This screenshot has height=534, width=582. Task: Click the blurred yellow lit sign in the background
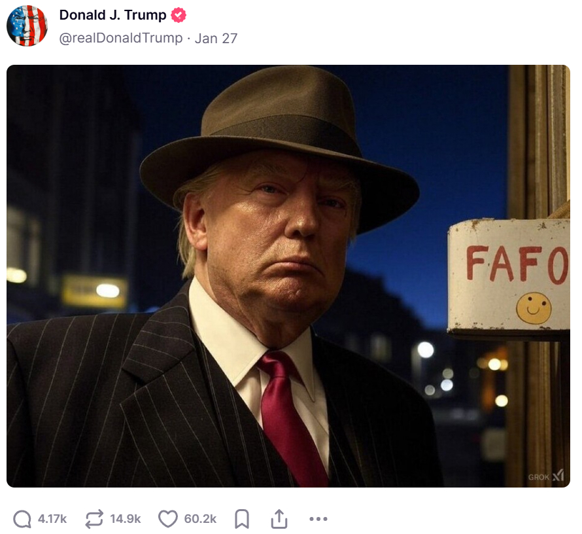pyautogui.click(x=95, y=291)
